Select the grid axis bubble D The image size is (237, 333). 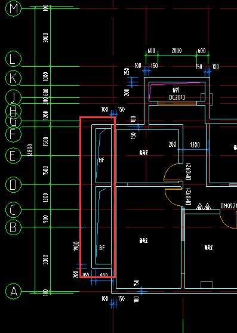point(13,184)
